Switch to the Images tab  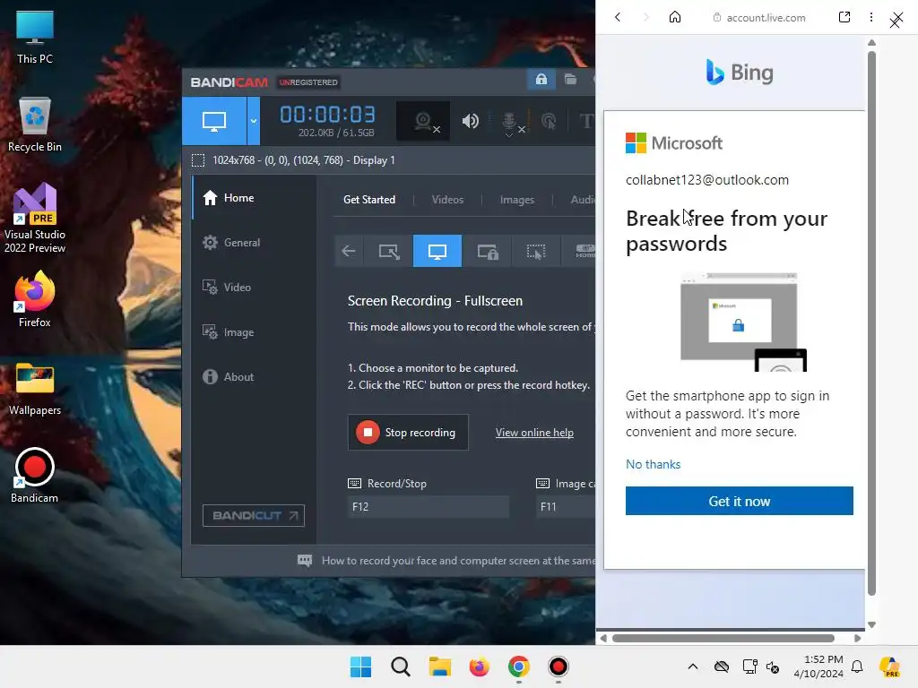pyautogui.click(x=517, y=200)
